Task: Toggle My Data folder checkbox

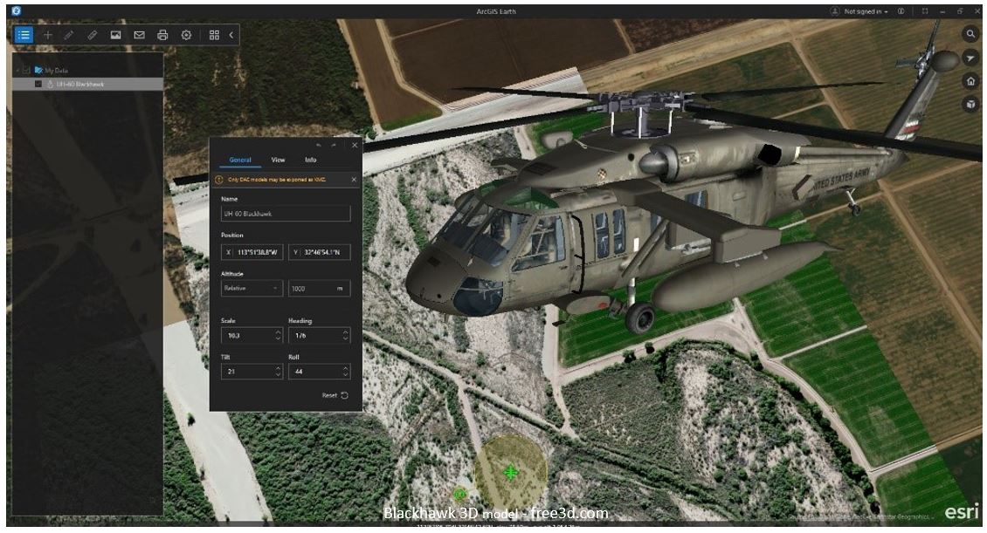Action: (26, 71)
